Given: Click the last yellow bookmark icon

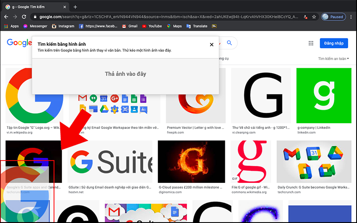Looking at the screenshot, I should point(214,26).
